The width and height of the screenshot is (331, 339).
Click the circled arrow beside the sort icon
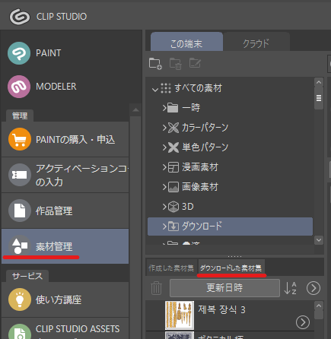tap(313, 288)
